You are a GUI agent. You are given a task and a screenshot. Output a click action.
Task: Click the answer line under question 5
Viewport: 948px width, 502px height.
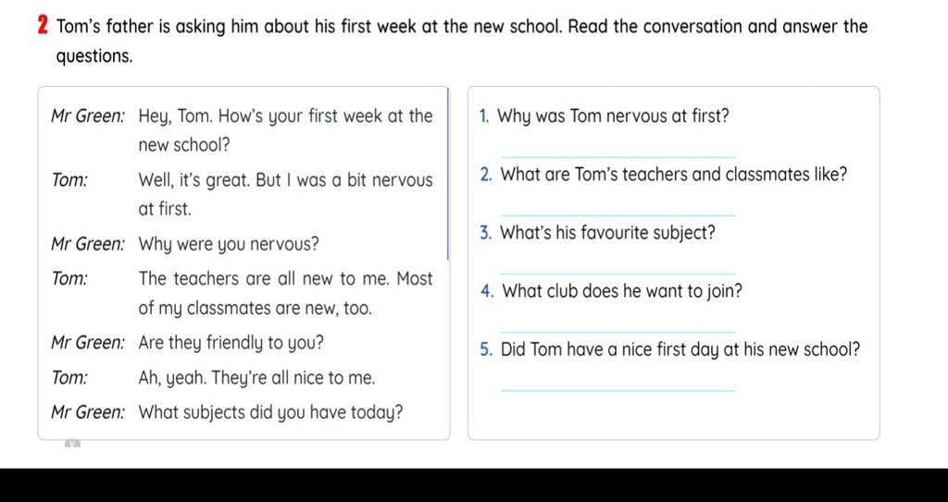617,390
